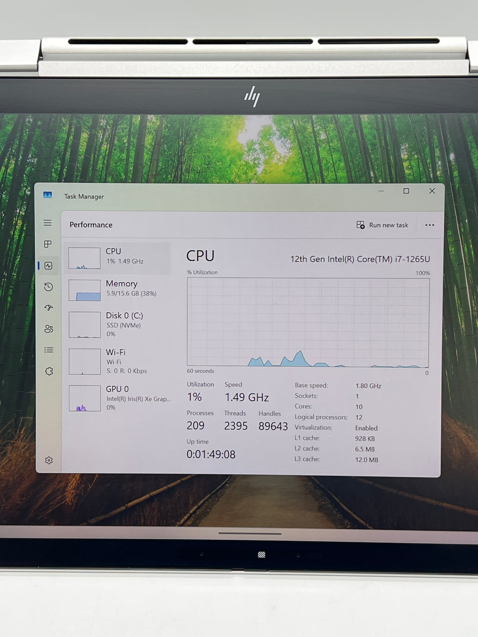
Task: Click the Utilization value 1%
Action: pos(194,397)
